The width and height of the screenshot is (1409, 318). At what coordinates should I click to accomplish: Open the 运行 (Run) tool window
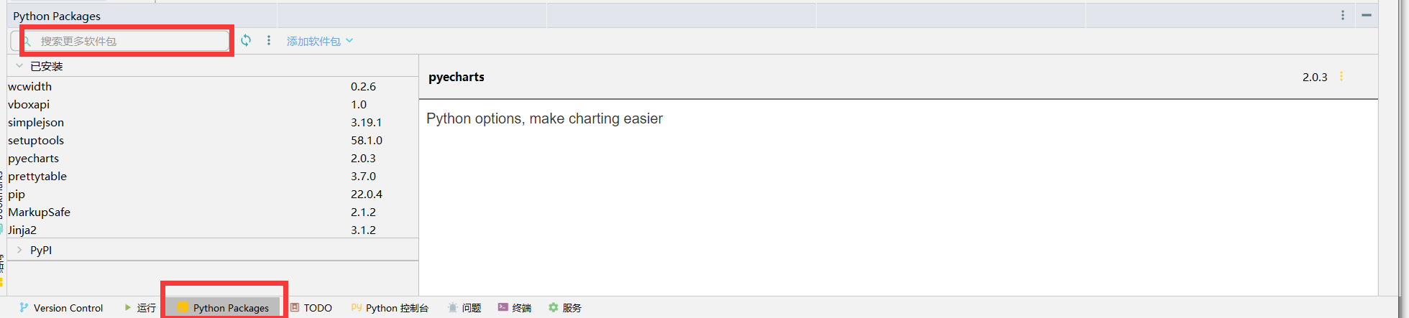coord(140,308)
